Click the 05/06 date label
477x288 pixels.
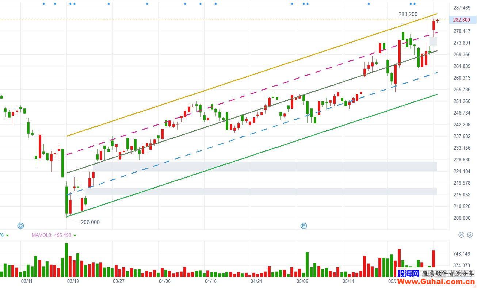click(x=302, y=281)
